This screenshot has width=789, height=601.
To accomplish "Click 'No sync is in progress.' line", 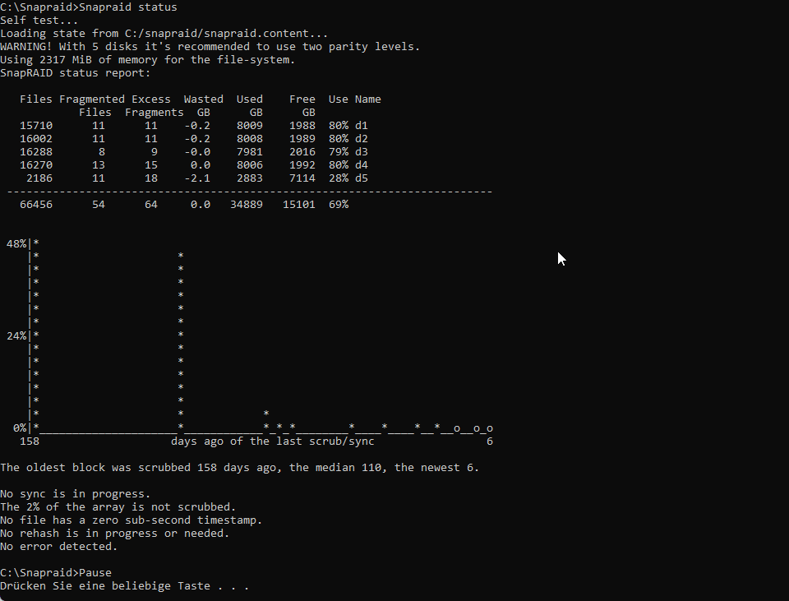I will coord(76,493).
